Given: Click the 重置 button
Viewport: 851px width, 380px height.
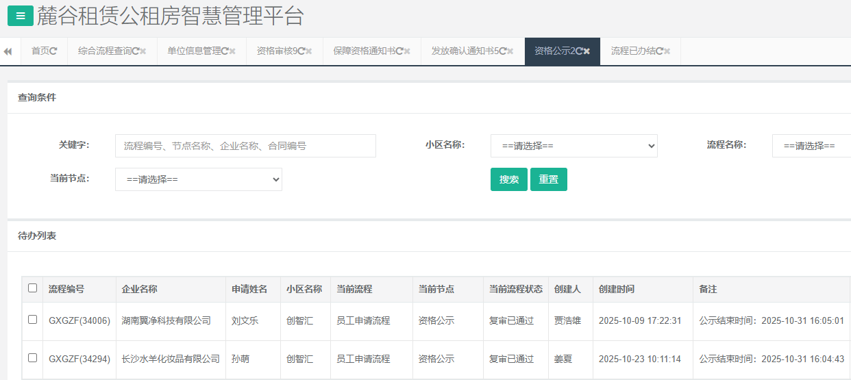Looking at the screenshot, I should [x=548, y=179].
